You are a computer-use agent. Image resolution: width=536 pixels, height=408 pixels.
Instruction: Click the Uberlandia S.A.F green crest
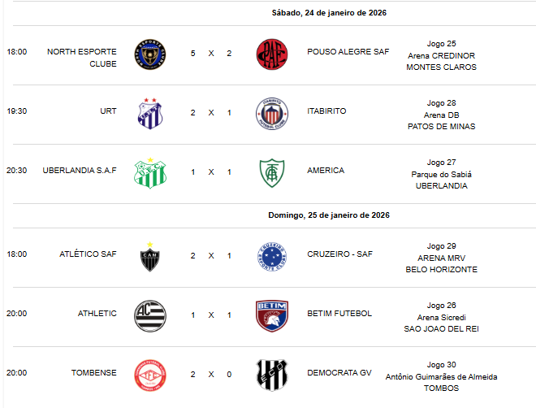pyautogui.click(x=150, y=172)
